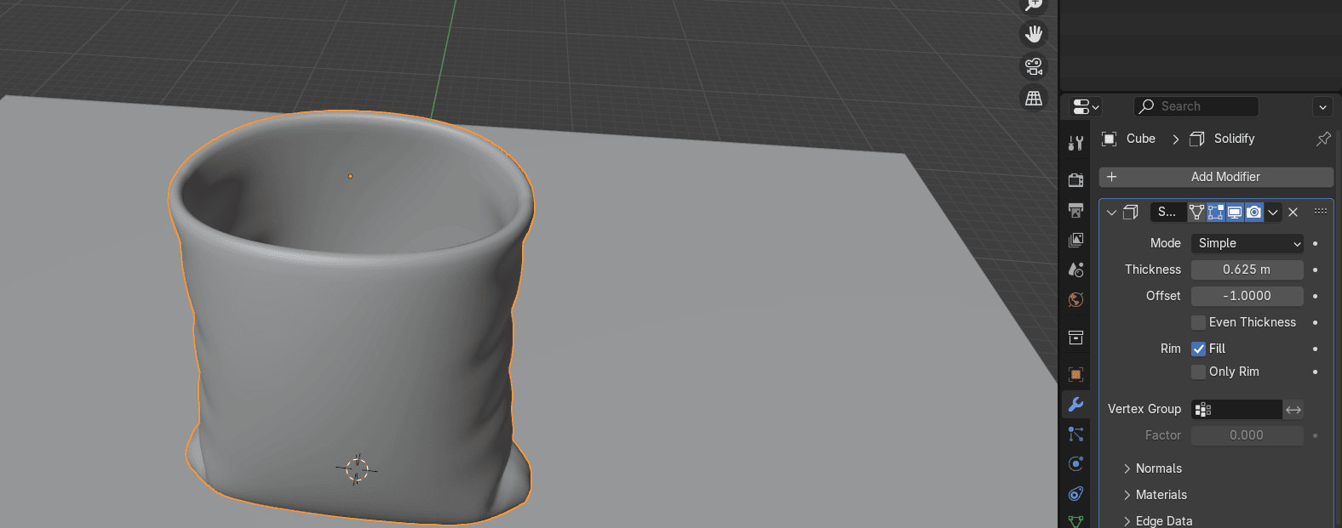The height and width of the screenshot is (528, 1342).
Task: Click the Add Modifier button
Action: pos(1216,177)
